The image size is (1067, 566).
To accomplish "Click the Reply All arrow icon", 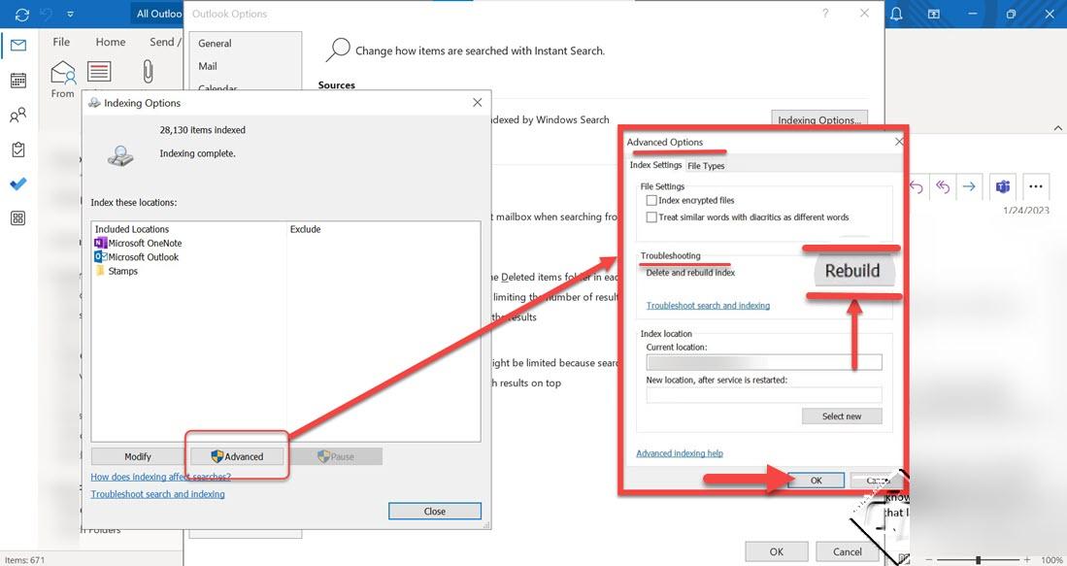I will pos(943,186).
